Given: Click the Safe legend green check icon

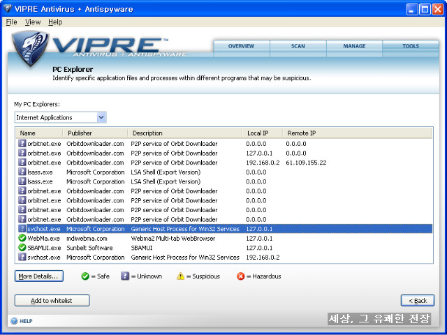Looking at the screenshot, I should click(85, 276).
